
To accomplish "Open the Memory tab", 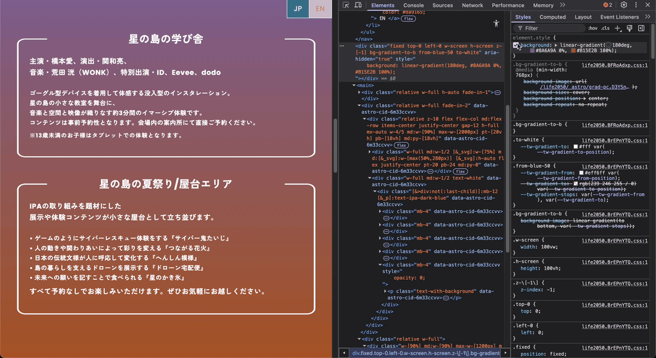I will tap(543, 5).
